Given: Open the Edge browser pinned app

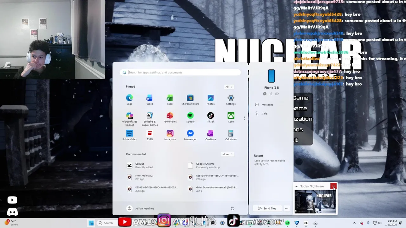Looking at the screenshot, I should coord(129,100).
